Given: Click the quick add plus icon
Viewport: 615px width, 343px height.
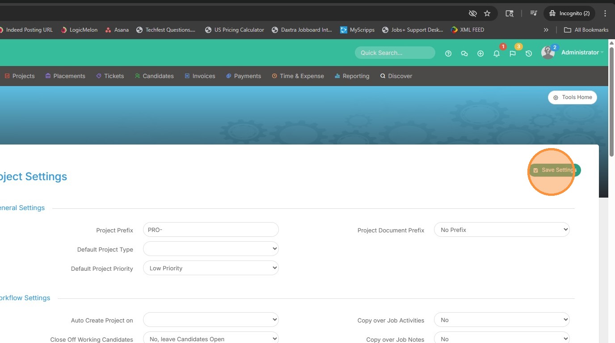Looking at the screenshot, I should [x=480, y=54].
